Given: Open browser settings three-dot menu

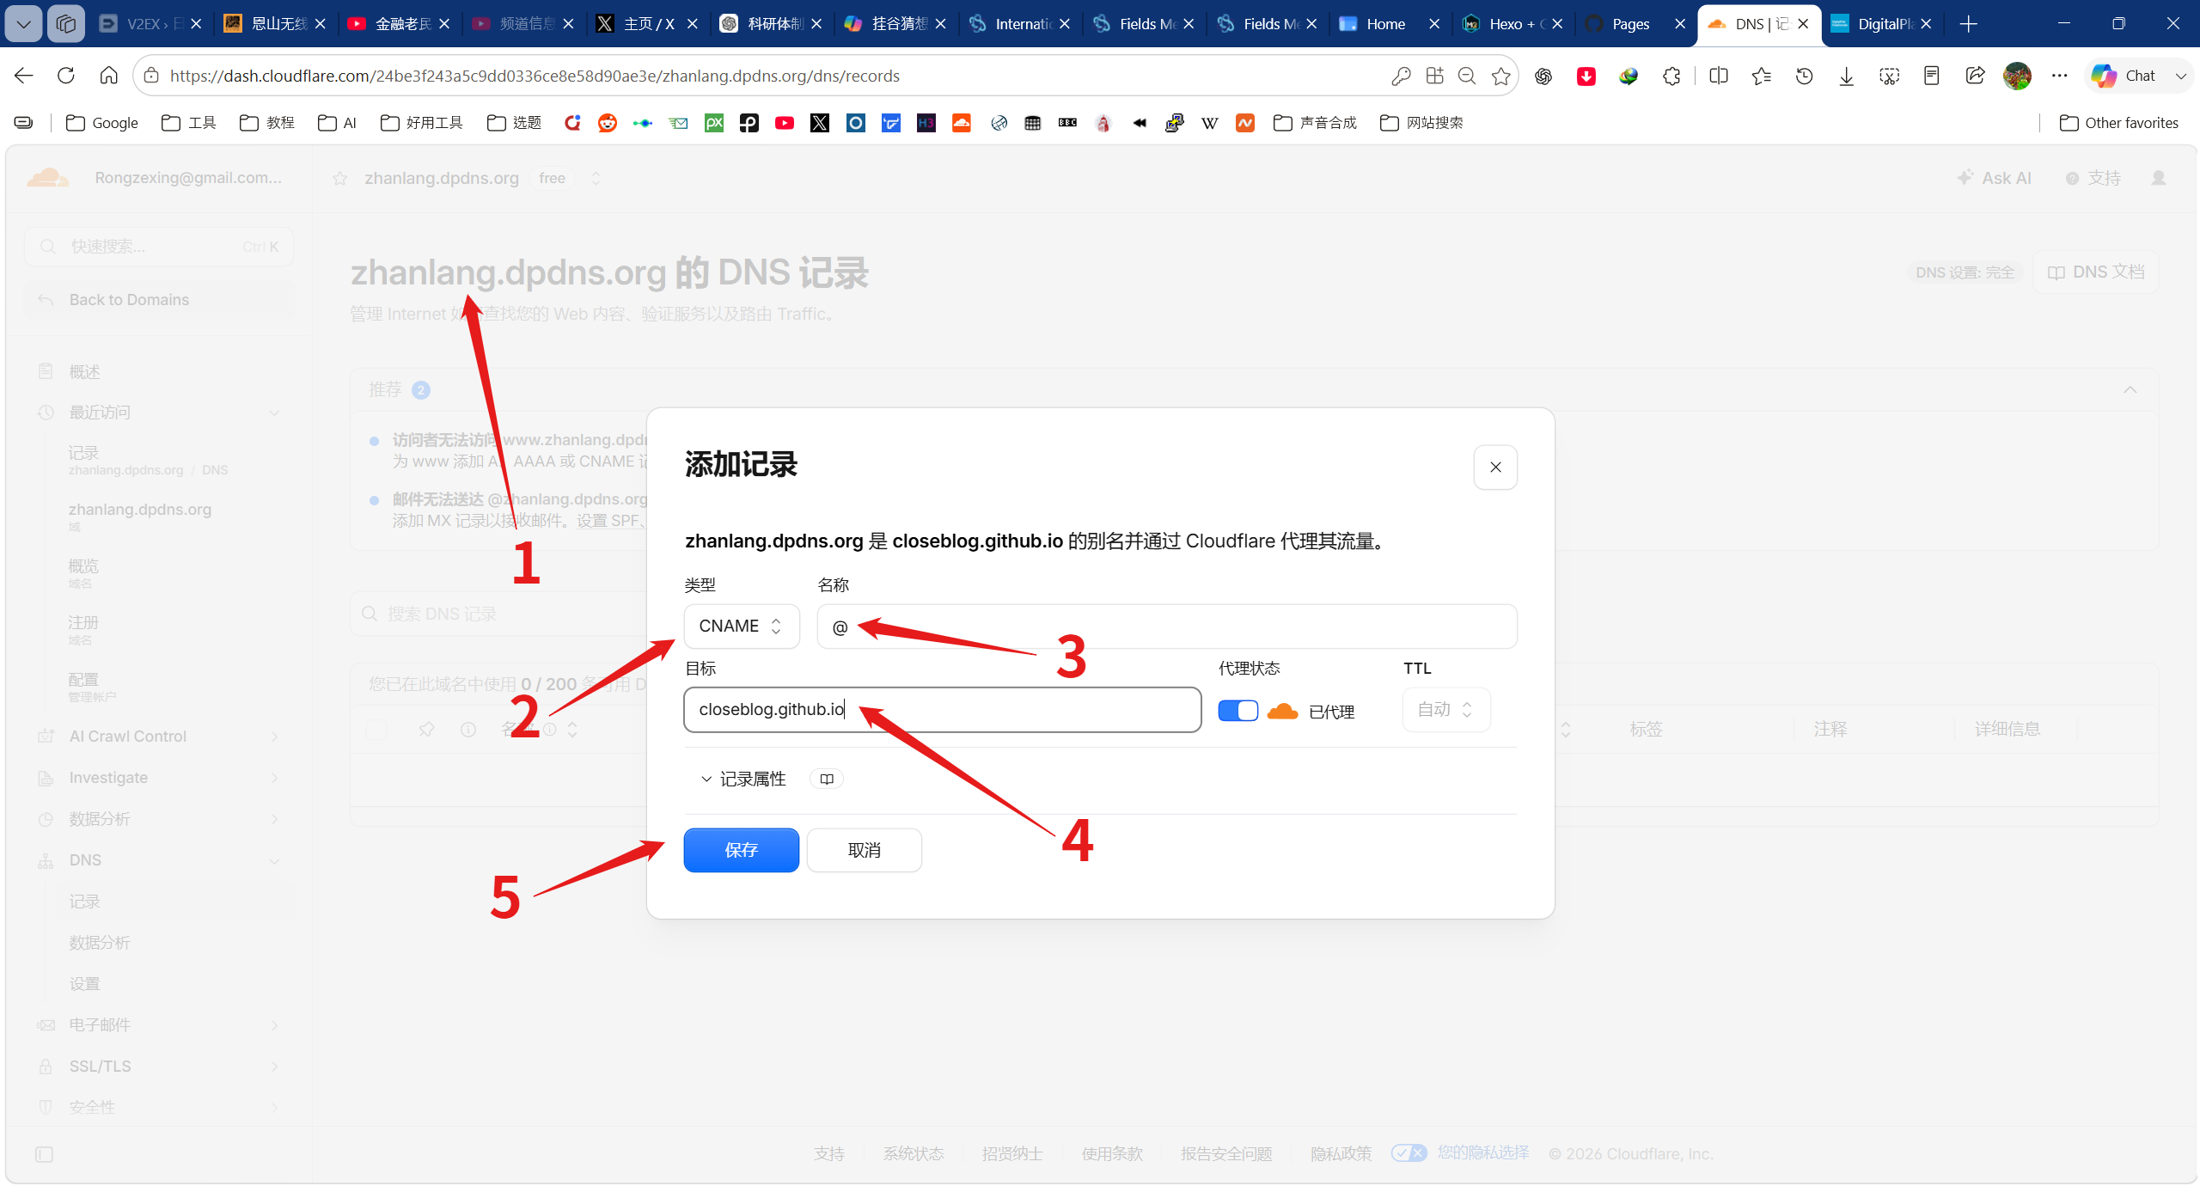Looking at the screenshot, I should (2059, 76).
